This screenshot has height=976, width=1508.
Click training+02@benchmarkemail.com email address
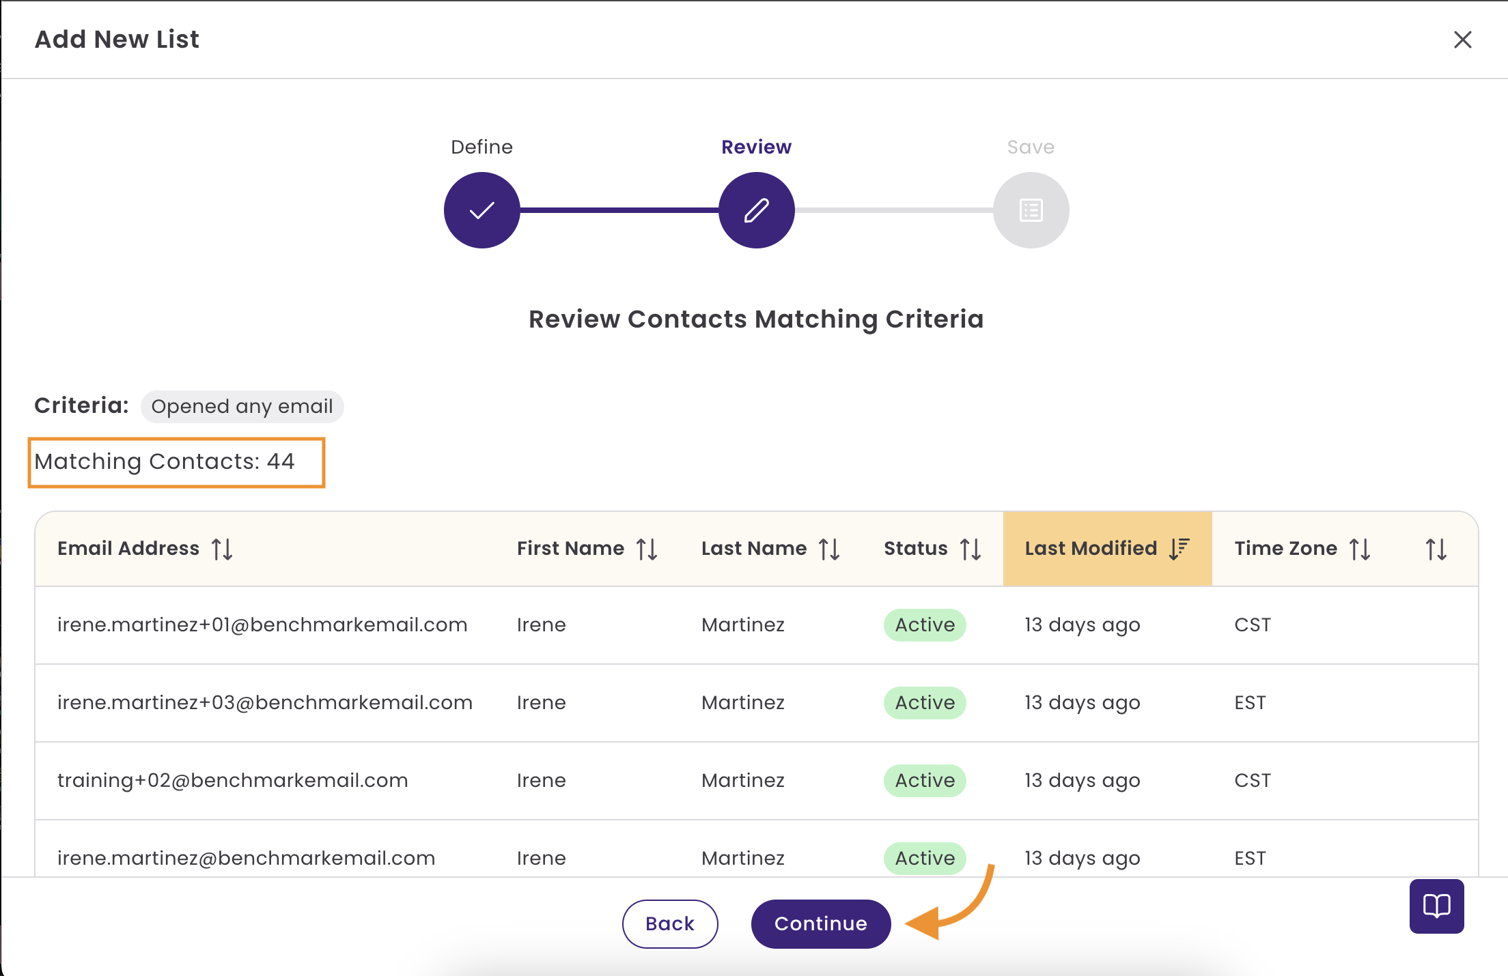point(232,780)
